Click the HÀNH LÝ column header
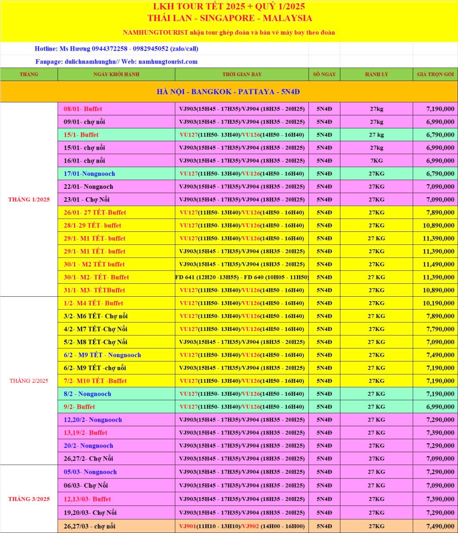458x533 pixels. tap(376, 74)
